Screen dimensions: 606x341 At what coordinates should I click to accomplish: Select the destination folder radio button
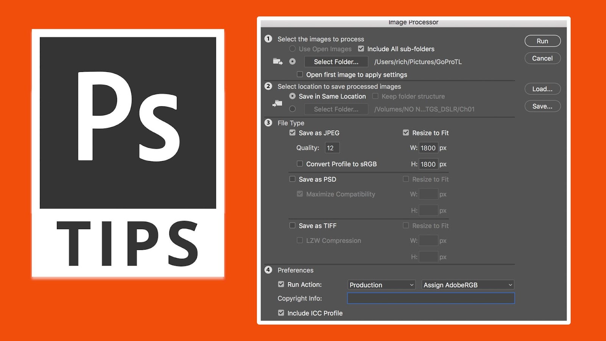point(292,109)
